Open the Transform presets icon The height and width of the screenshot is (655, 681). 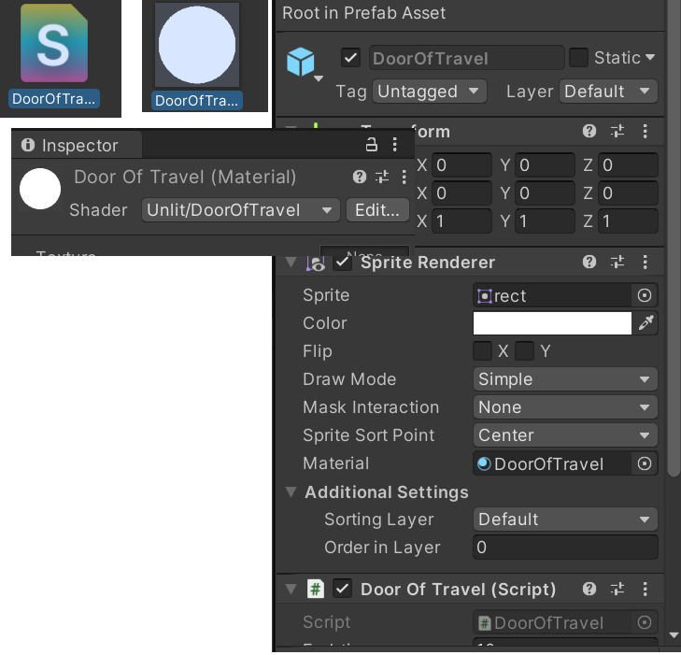(617, 131)
